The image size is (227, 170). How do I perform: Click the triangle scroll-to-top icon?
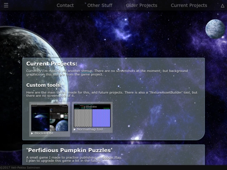222,6
